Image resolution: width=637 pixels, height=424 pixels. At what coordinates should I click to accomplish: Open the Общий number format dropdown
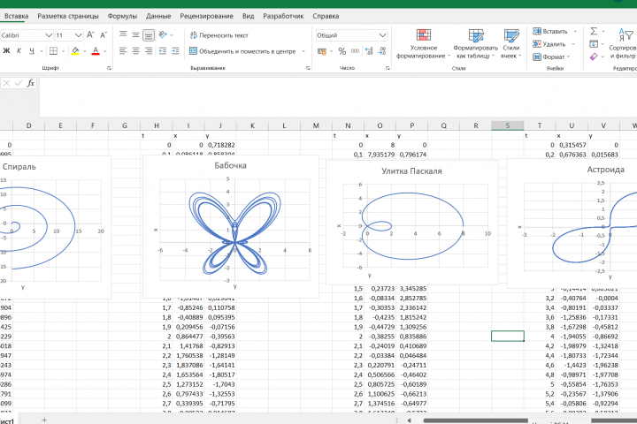tap(382, 35)
